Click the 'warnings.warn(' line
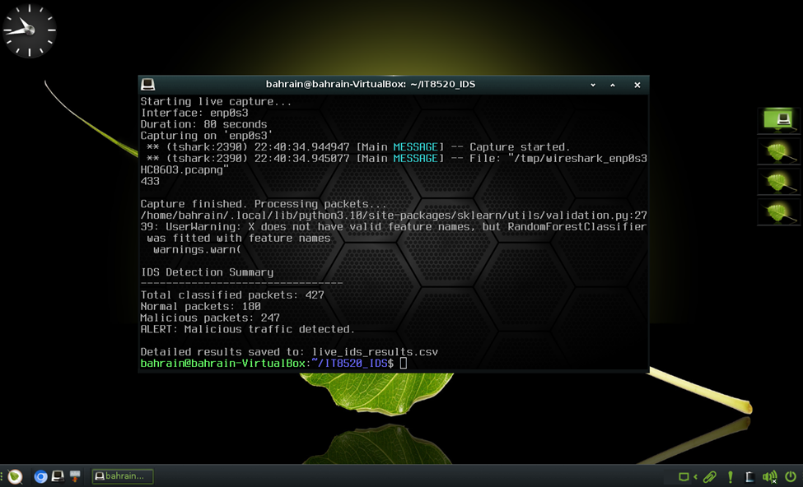The image size is (803, 487). (x=197, y=249)
